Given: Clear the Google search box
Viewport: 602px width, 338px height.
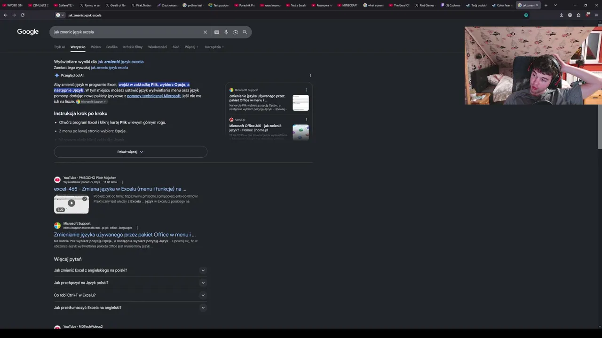Looking at the screenshot, I should coord(205,32).
